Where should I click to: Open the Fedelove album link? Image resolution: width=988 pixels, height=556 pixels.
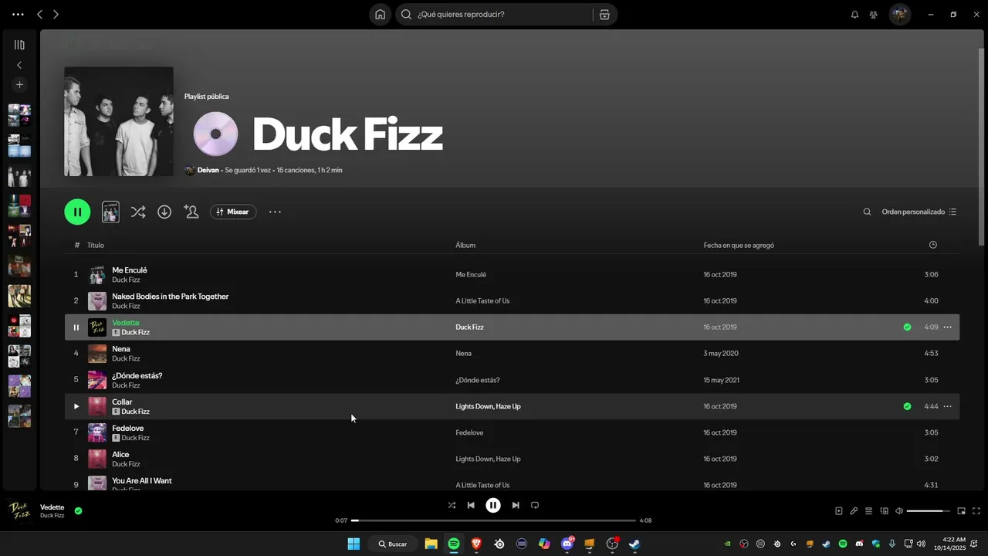(x=469, y=432)
